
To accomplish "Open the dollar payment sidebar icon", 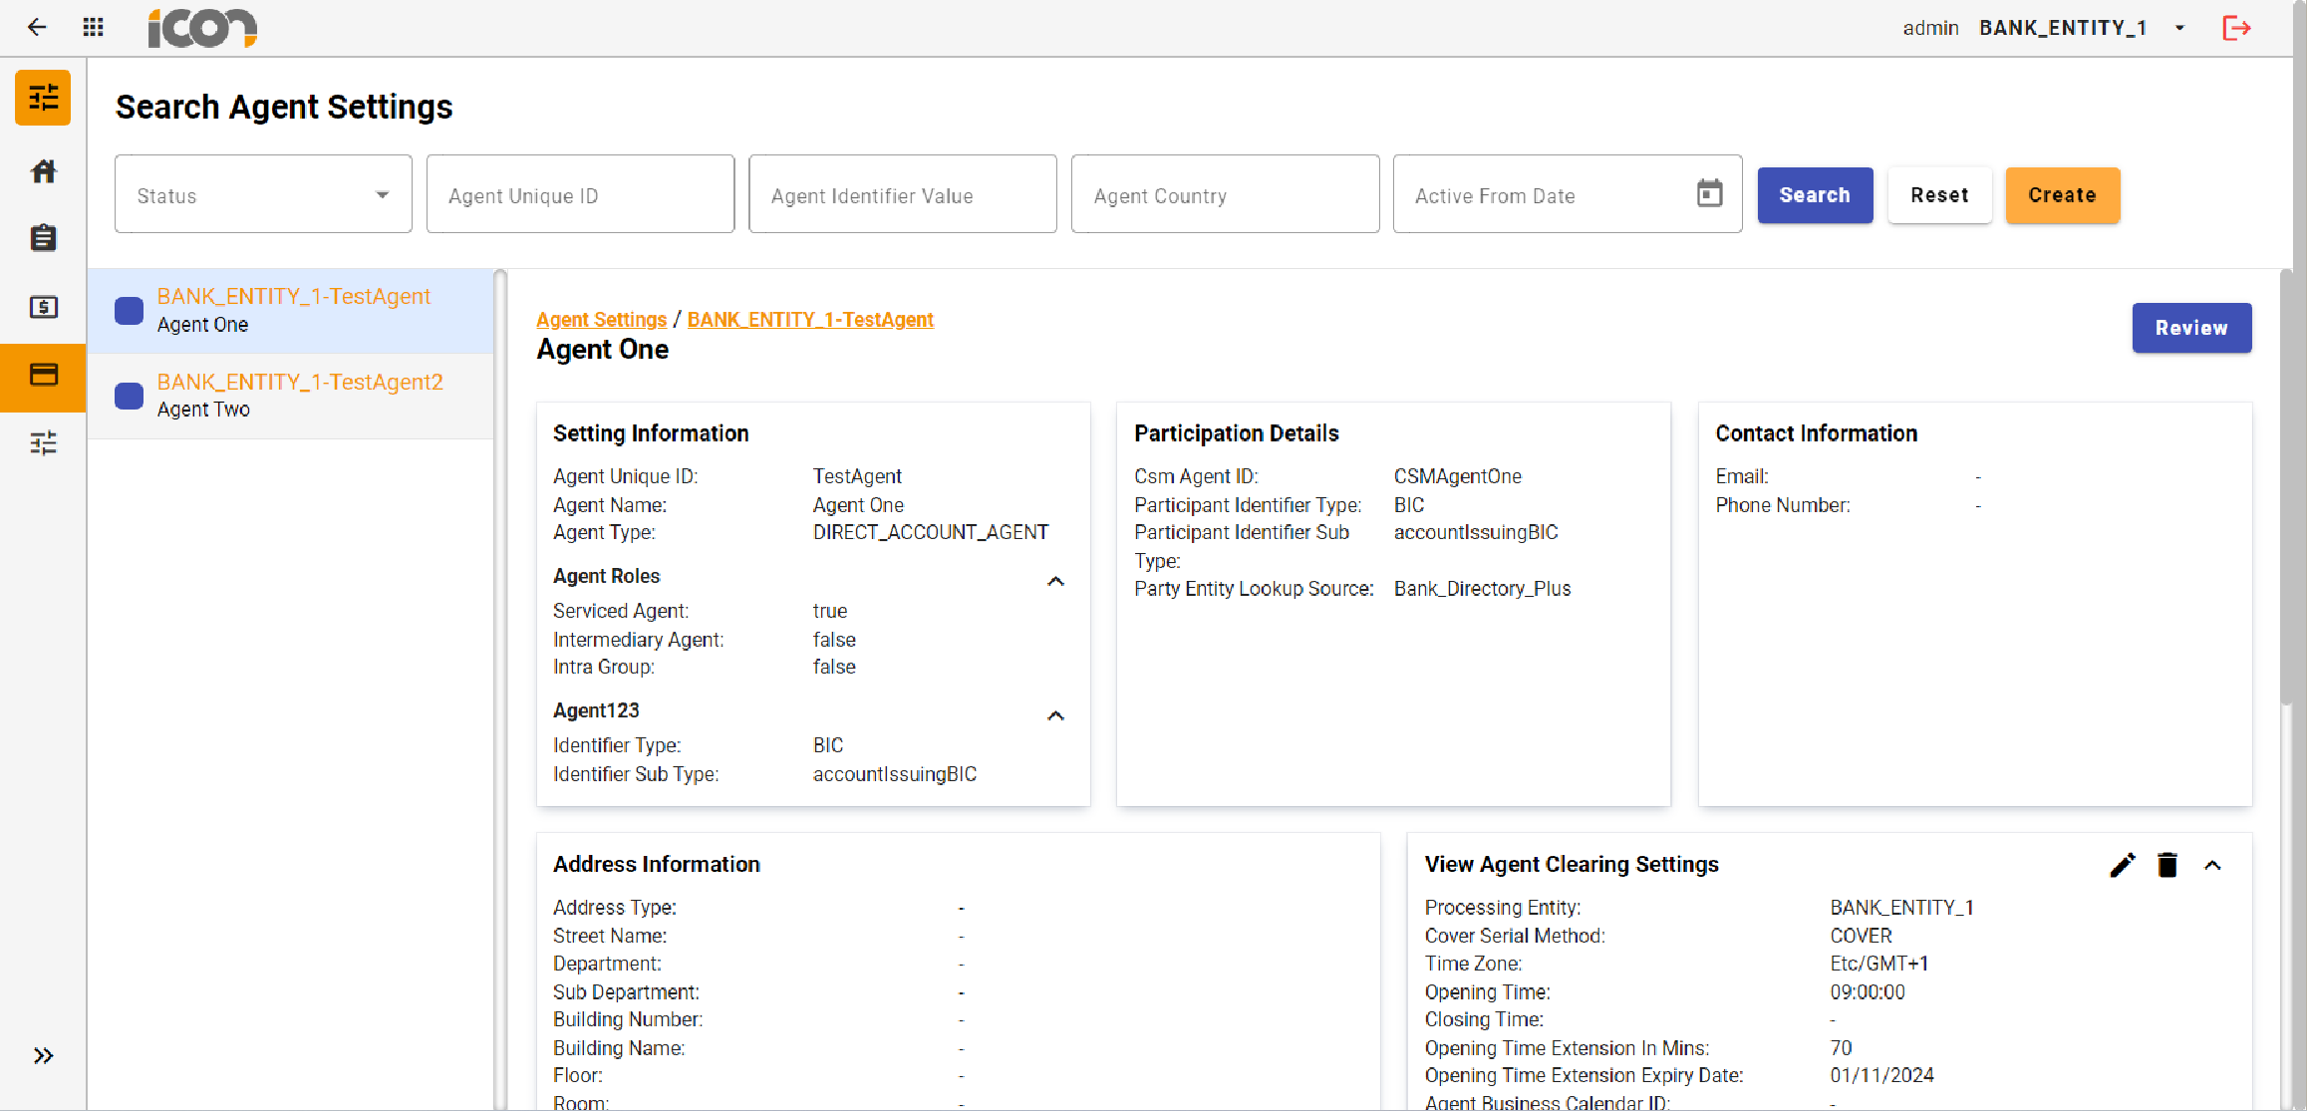I will tap(43, 307).
